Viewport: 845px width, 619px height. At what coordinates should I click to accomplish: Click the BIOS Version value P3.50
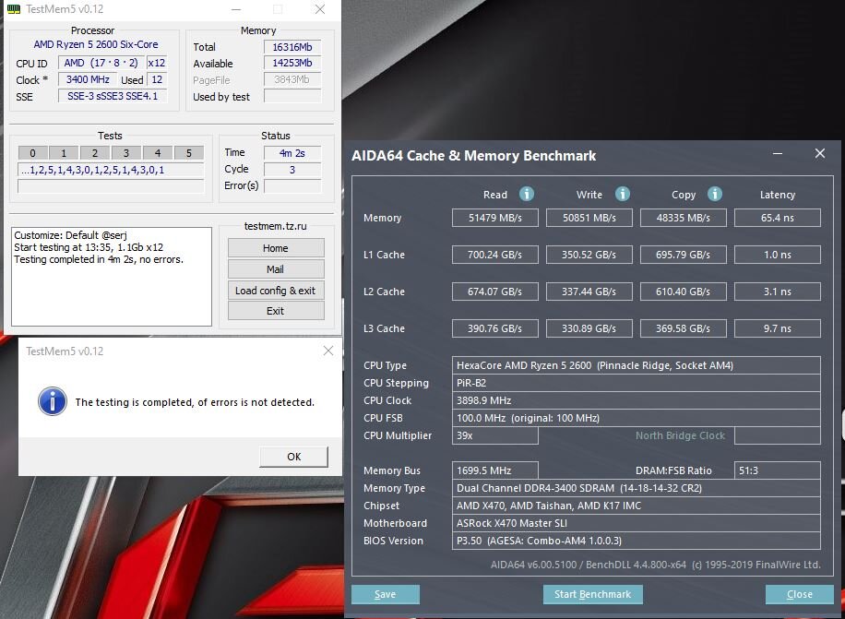coord(636,541)
